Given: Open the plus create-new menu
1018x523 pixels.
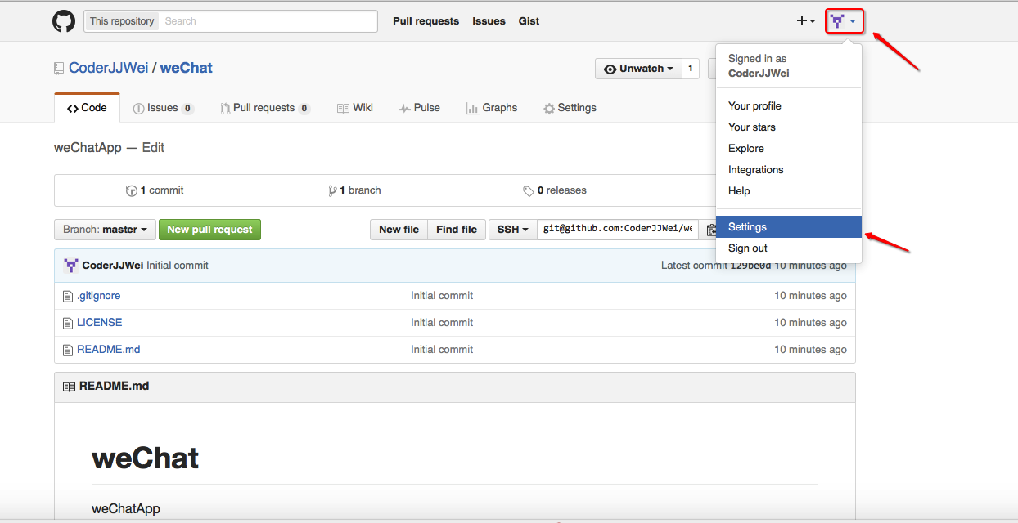Looking at the screenshot, I should point(806,21).
